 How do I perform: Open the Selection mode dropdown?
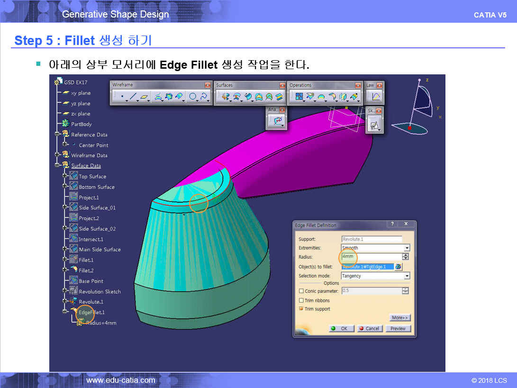406,276
